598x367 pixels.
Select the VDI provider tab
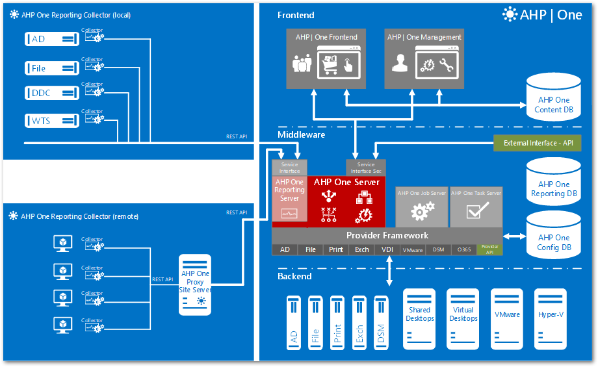pyautogui.click(x=387, y=249)
